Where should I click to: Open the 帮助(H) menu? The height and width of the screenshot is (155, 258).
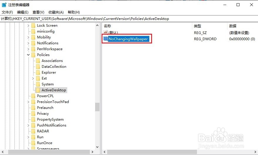(x=74, y=12)
